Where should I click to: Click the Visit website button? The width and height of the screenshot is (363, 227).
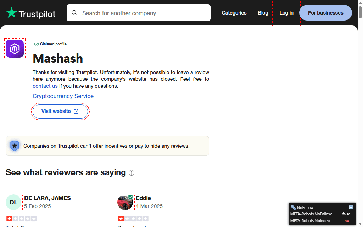(60, 112)
